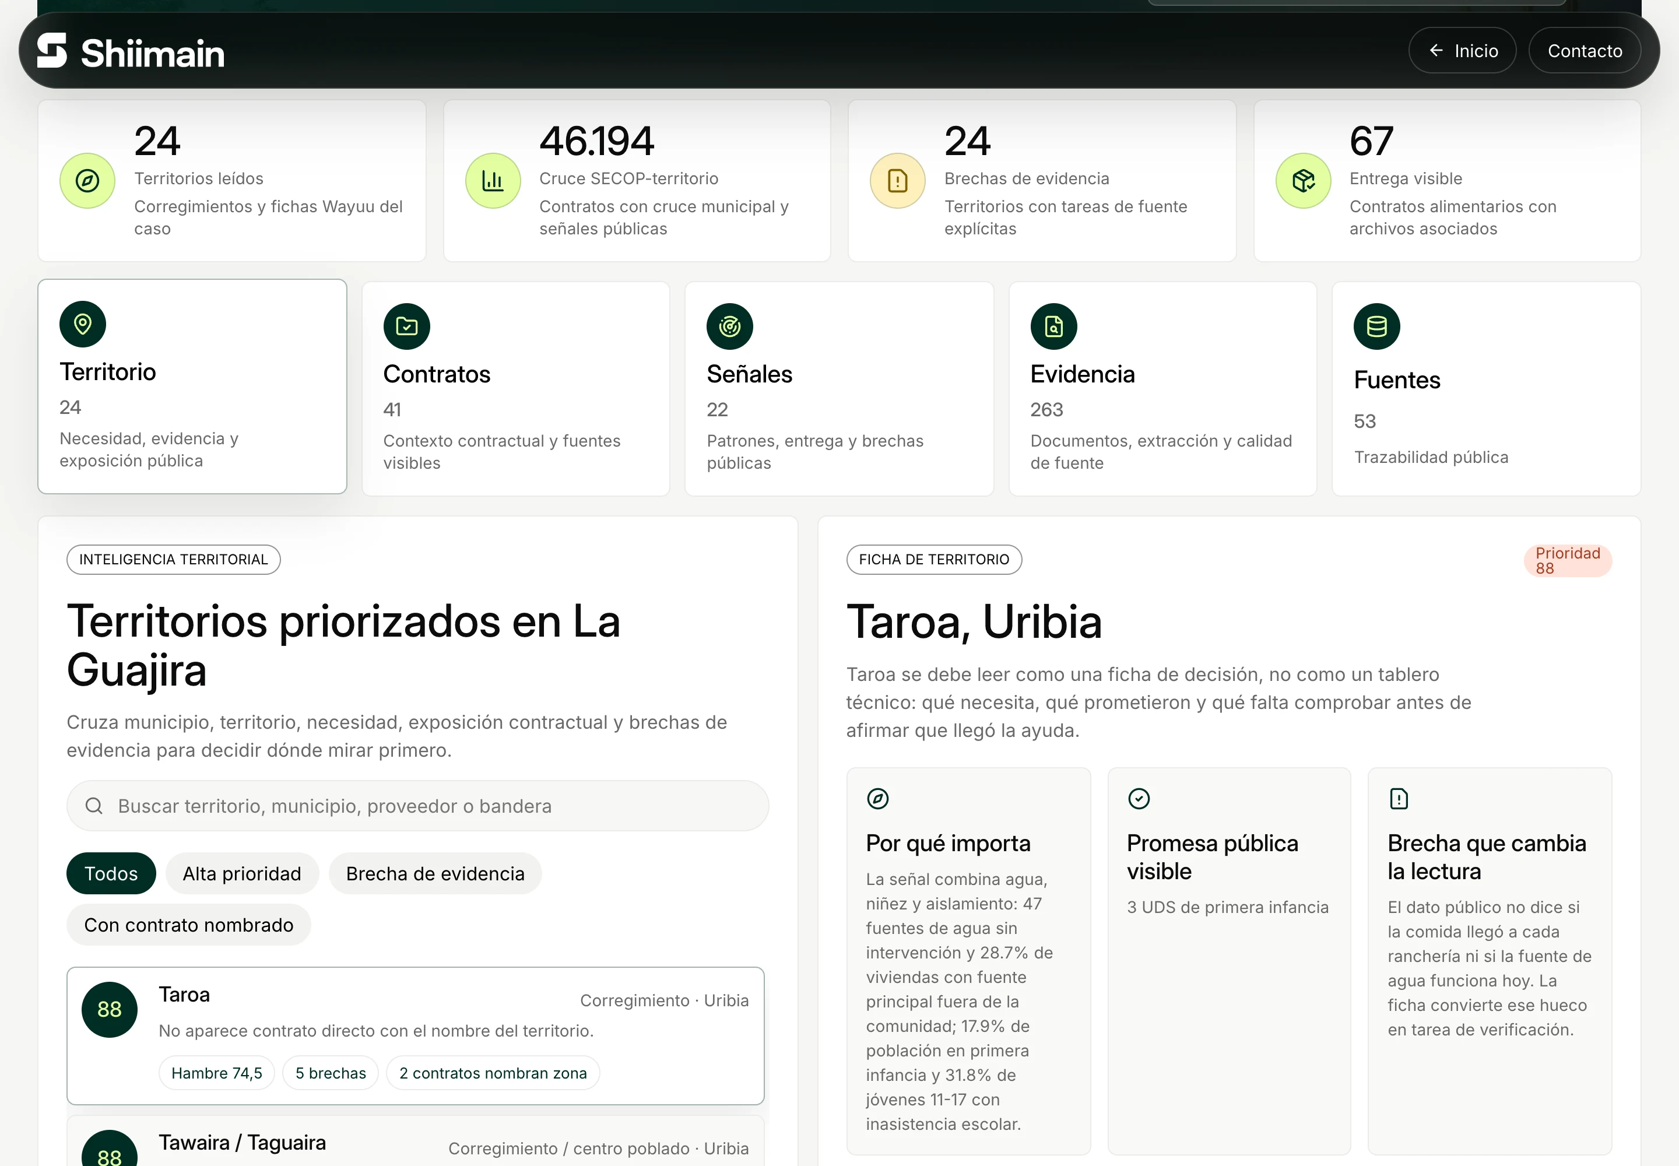Go back with the Inicio button
This screenshot has width=1679, height=1166.
1462,50
